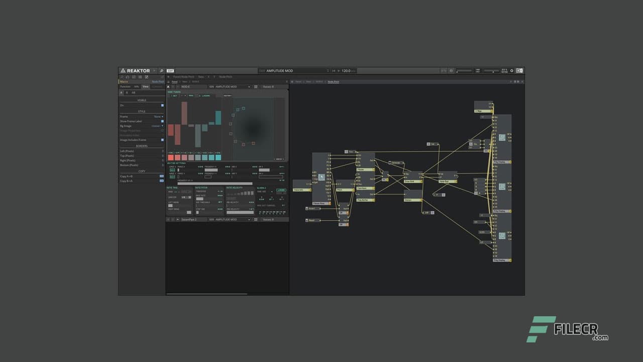Enable the On checkbox under VISIBLE
This screenshot has width=643, height=362.
click(162, 106)
